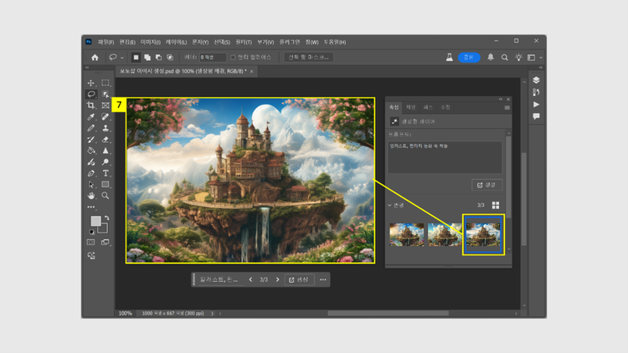628x353 pixels.
Task: Click the Home icon in options bar
Action: pyautogui.click(x=95, y=58)
